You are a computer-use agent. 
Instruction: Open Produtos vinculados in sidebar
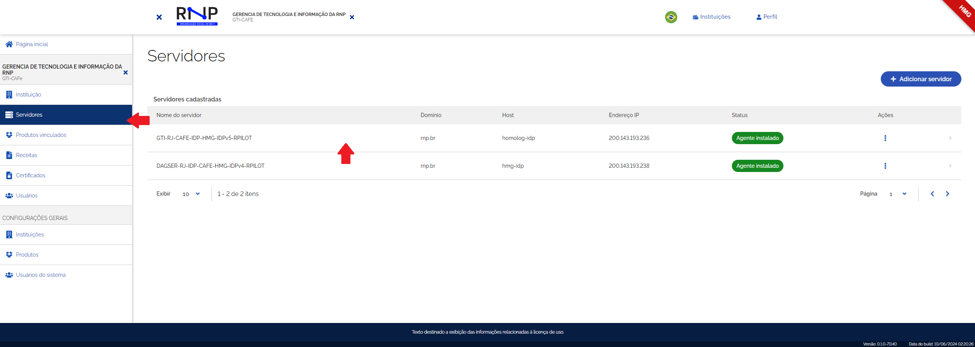point(41,135)
